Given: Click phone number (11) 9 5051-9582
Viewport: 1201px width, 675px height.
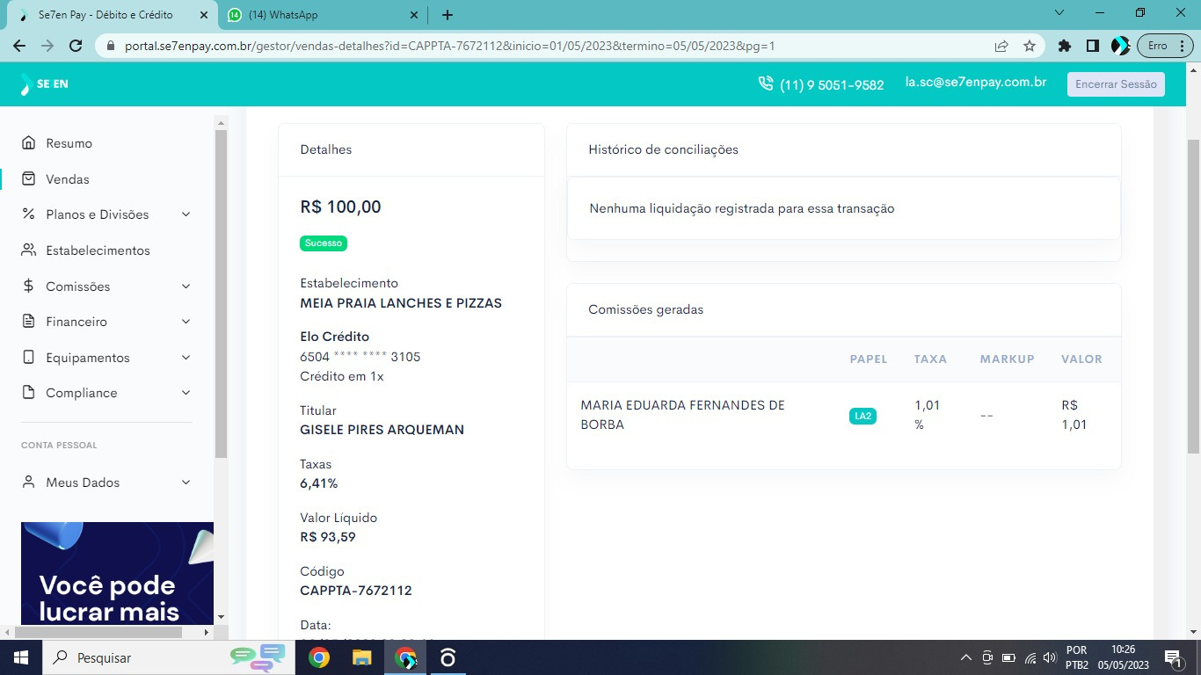Looking at the screenshot, I should (832, 85).
